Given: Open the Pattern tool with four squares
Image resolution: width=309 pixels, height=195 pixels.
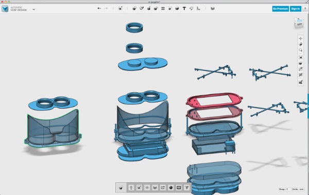Looking at the screenshot, I should pos(163,8).
